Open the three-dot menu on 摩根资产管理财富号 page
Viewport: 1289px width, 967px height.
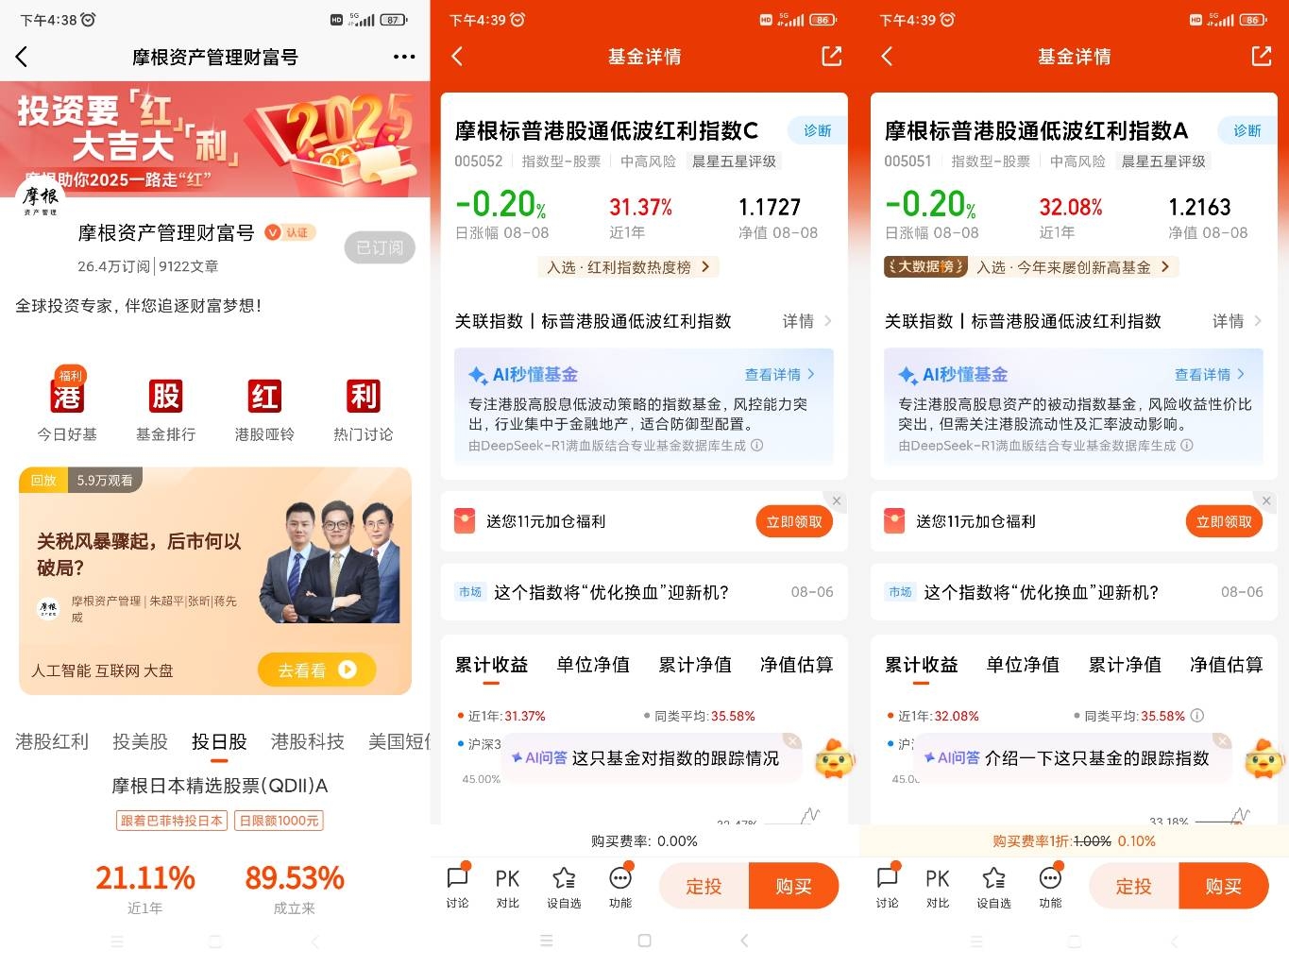[x=404, y=57]
